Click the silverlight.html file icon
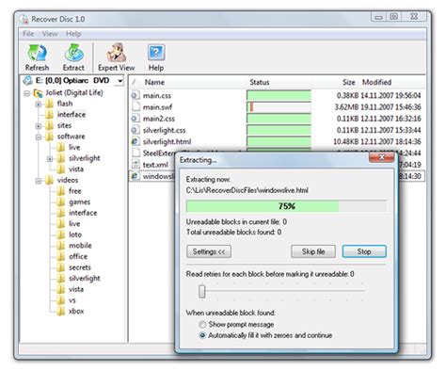Screen dimensions: 446x371 (x=135, y=142)
